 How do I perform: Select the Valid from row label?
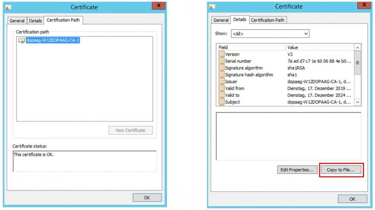point(235,88)
